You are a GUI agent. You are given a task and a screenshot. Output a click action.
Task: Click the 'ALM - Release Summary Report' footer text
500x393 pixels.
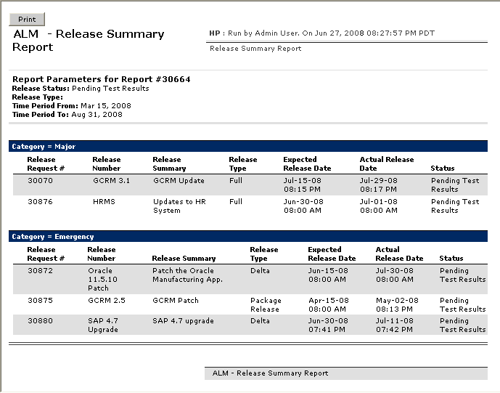click(x=270, y=373)
